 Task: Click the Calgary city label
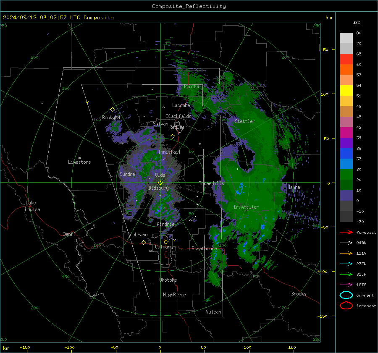(164, 247)
